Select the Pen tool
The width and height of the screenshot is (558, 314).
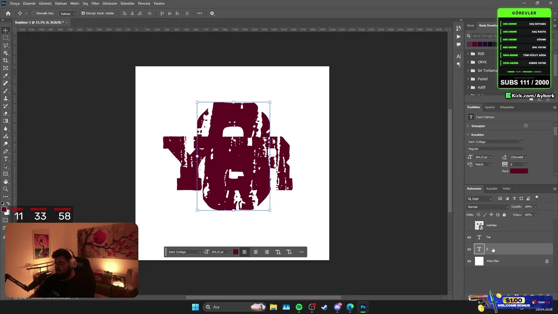(x=6, y=151)
